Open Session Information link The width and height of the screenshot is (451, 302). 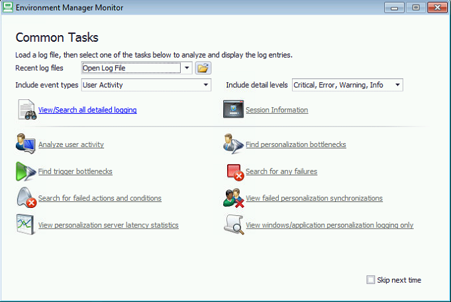(277, 110)
